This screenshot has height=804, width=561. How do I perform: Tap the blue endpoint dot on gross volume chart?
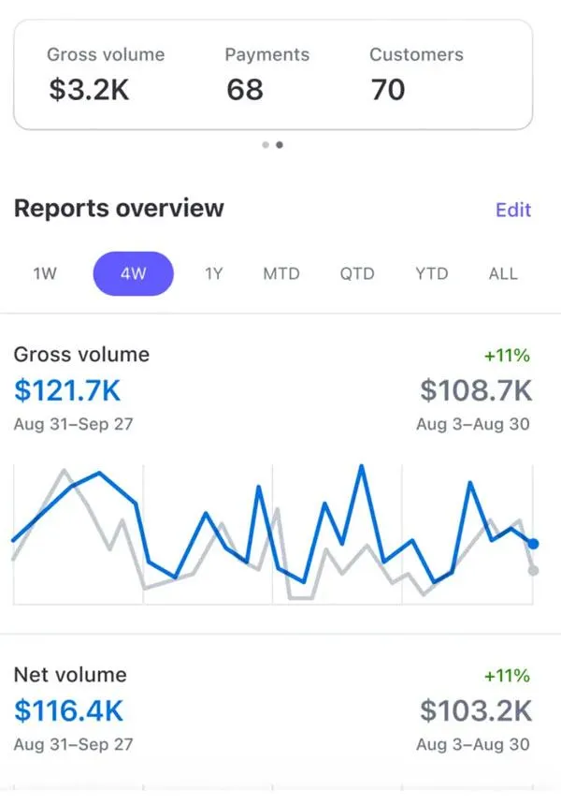(533, 544)
